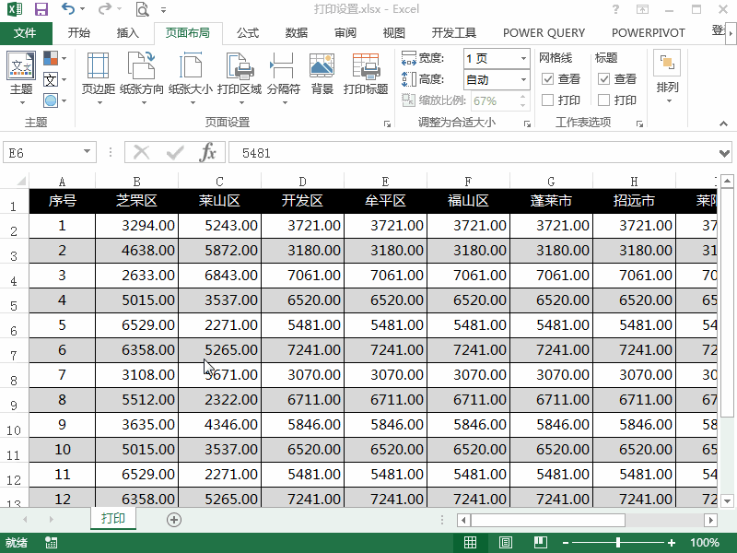Save the workbook from Quick Access Toolbar
Screen dimensions: 737x553
click(40, 8)
